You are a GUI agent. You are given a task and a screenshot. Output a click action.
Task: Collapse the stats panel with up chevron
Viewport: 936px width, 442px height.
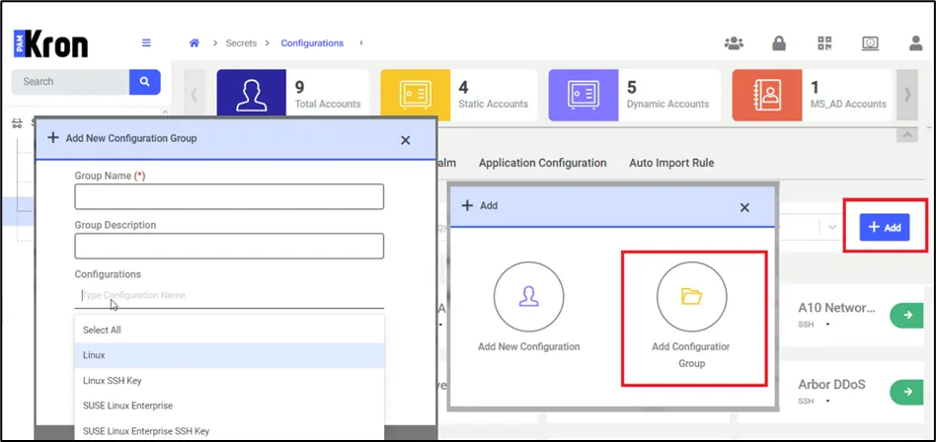[x=907, y=135]
